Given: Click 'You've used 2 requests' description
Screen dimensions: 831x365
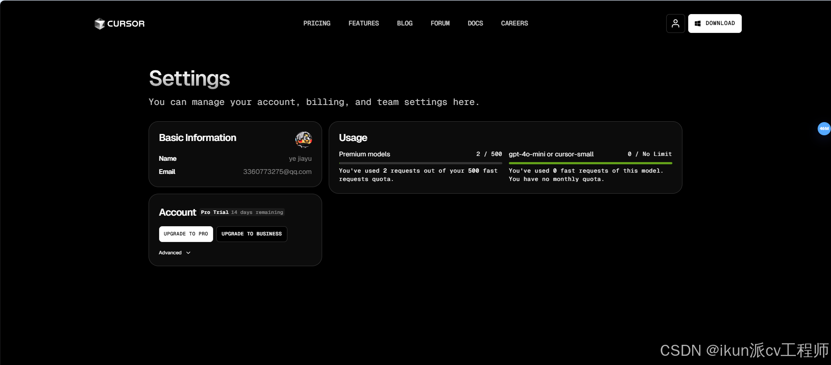Looking at the screenshot, I should (418, 175).
